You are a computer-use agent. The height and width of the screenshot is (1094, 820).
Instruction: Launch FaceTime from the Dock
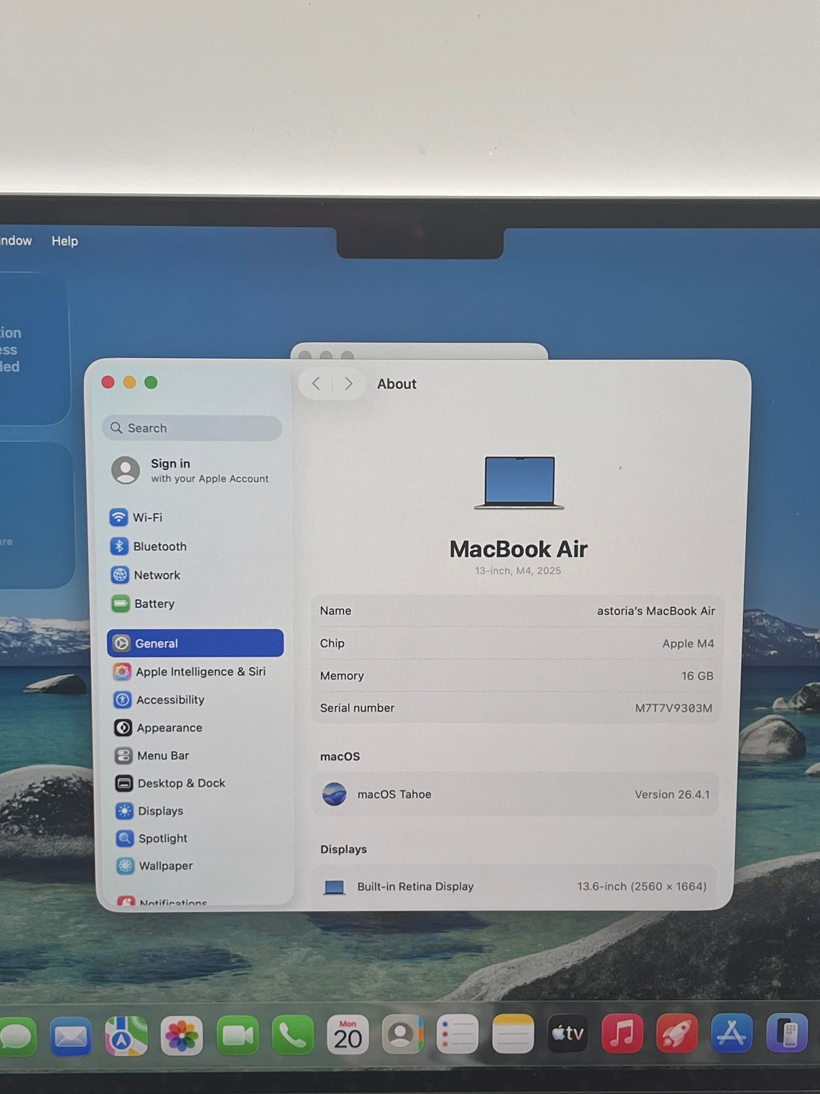click(237, 1036)
